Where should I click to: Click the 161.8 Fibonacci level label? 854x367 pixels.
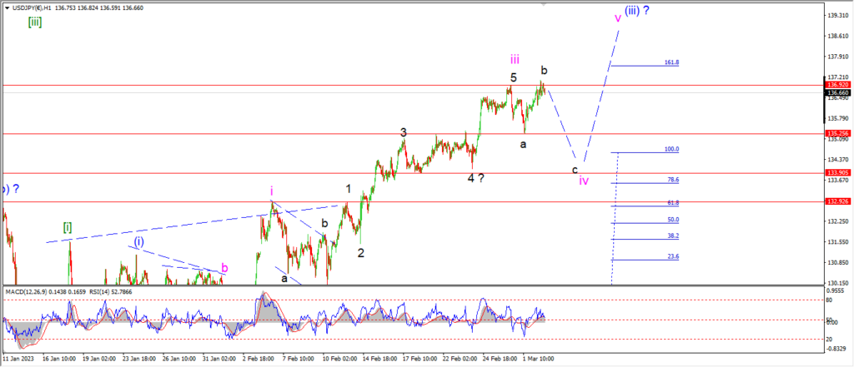pos(671,62)
